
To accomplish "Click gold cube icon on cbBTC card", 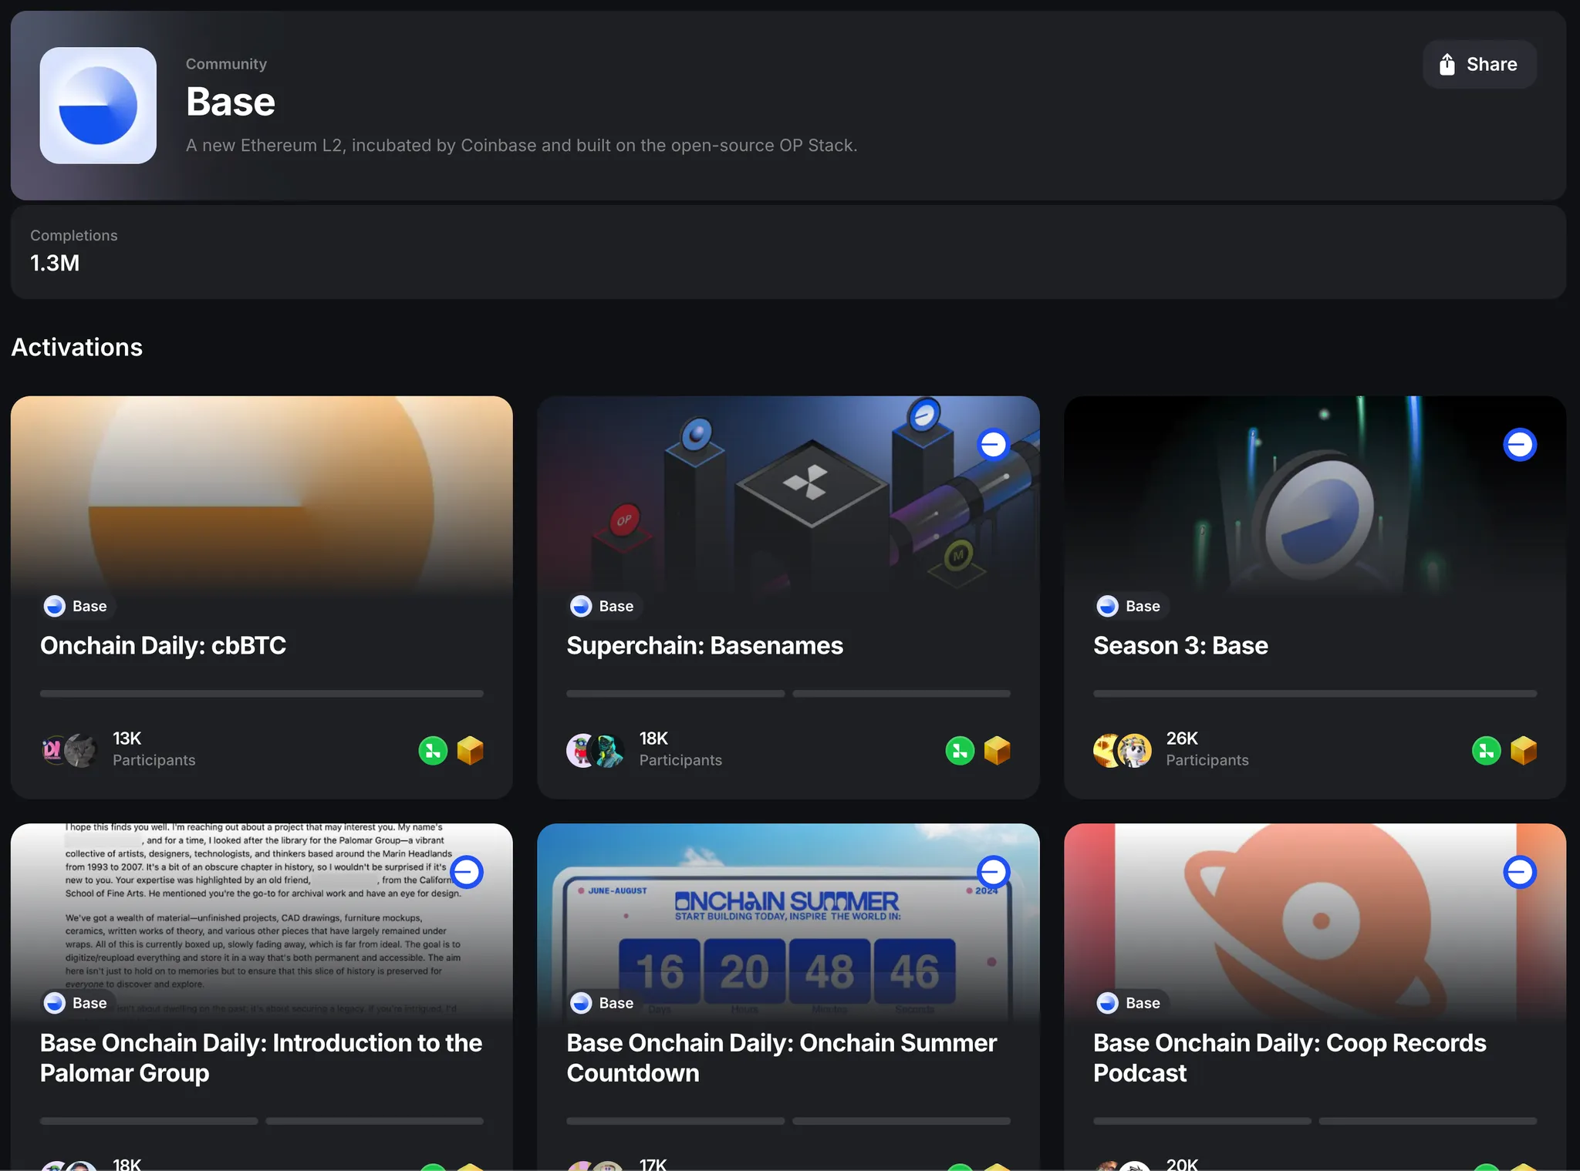I will 470,750.
